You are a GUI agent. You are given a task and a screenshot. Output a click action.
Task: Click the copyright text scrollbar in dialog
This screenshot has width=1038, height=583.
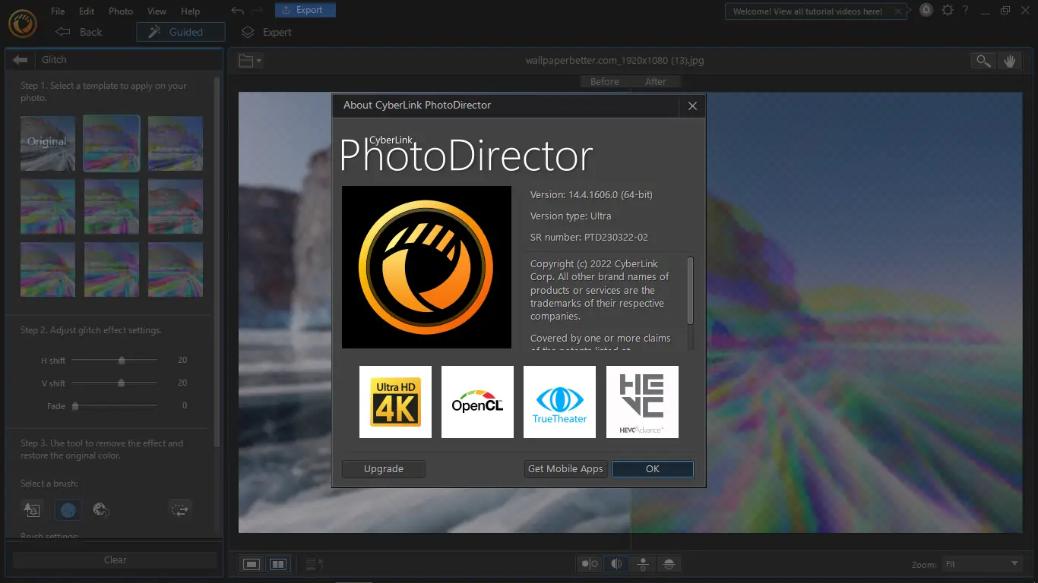coord(690,291)
